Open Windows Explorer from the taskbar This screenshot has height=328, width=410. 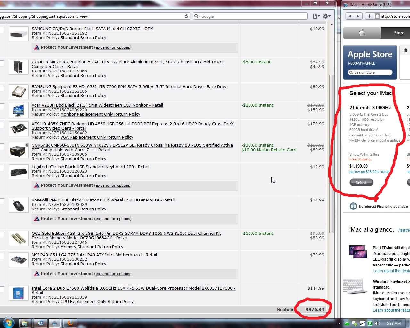25,323
